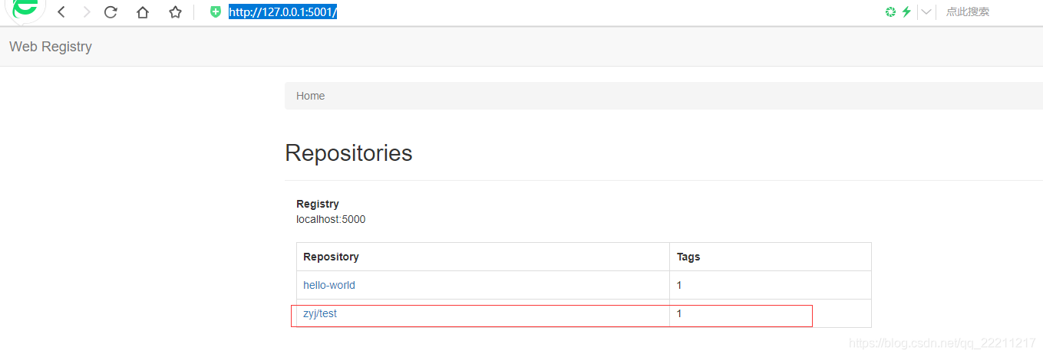
Task: Focus the 点此搜索 search field
Action: tap(990, 11)
